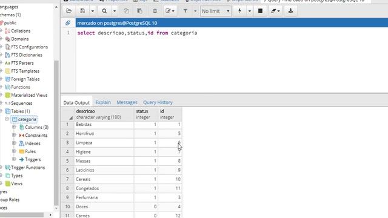Click the Filter funnel icon

tap(186, 11)
